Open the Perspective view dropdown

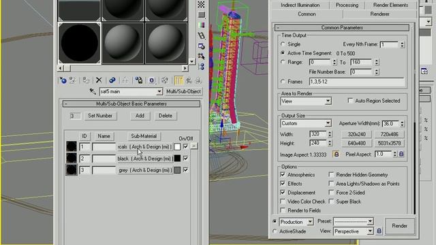(x=370, y=231)
